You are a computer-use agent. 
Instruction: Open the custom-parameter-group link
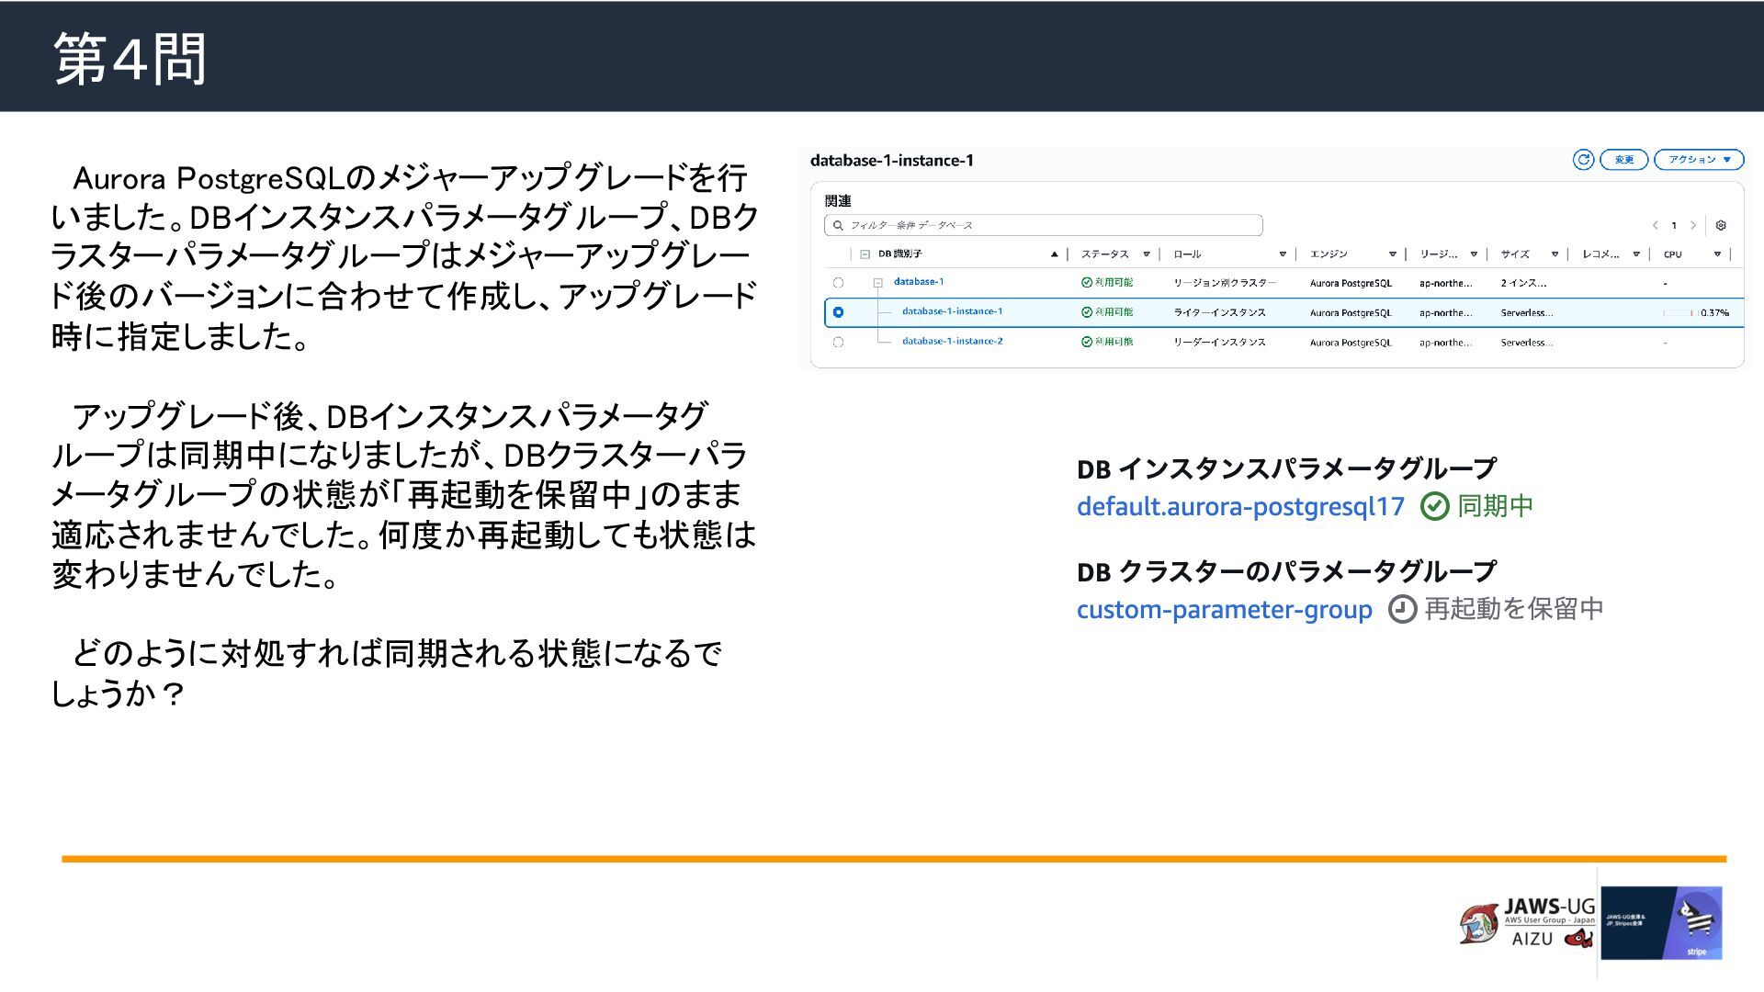coord(1224,609)
